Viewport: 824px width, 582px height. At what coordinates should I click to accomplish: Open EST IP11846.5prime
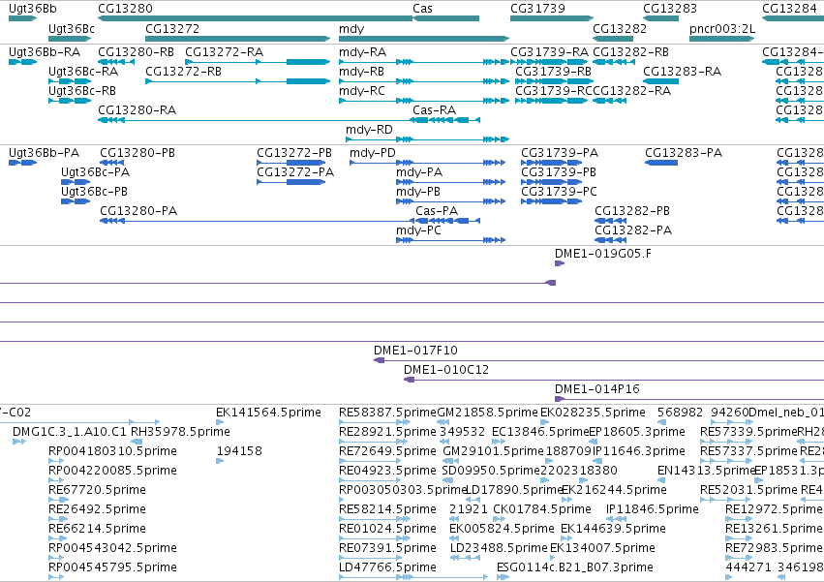tap(617, 520)
